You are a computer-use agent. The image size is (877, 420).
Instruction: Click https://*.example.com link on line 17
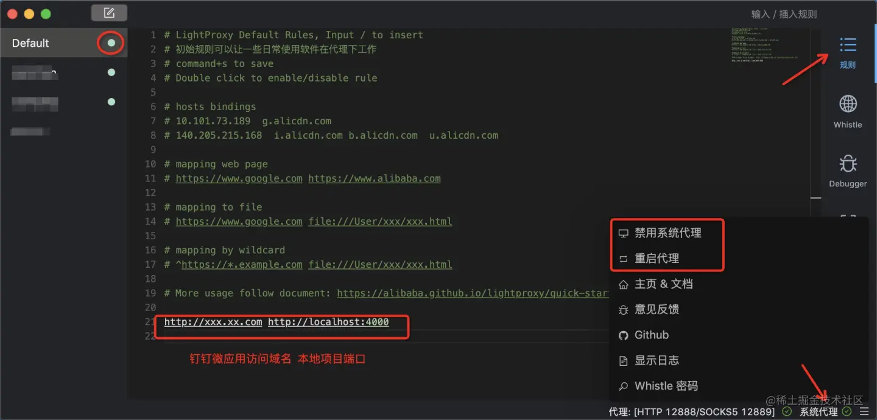(242, 265)
